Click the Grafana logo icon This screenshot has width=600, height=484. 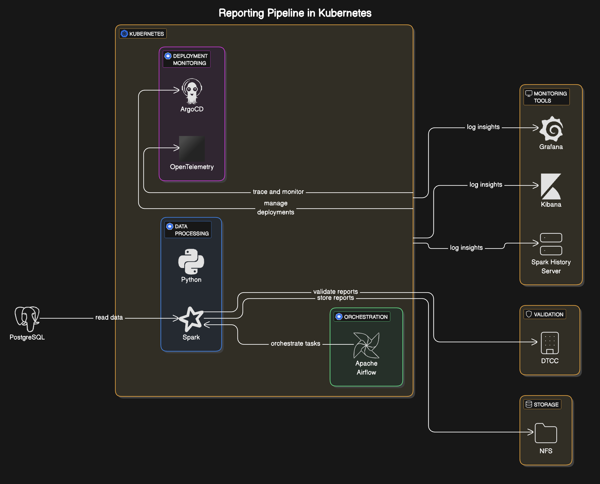click(x=551, y=129)
